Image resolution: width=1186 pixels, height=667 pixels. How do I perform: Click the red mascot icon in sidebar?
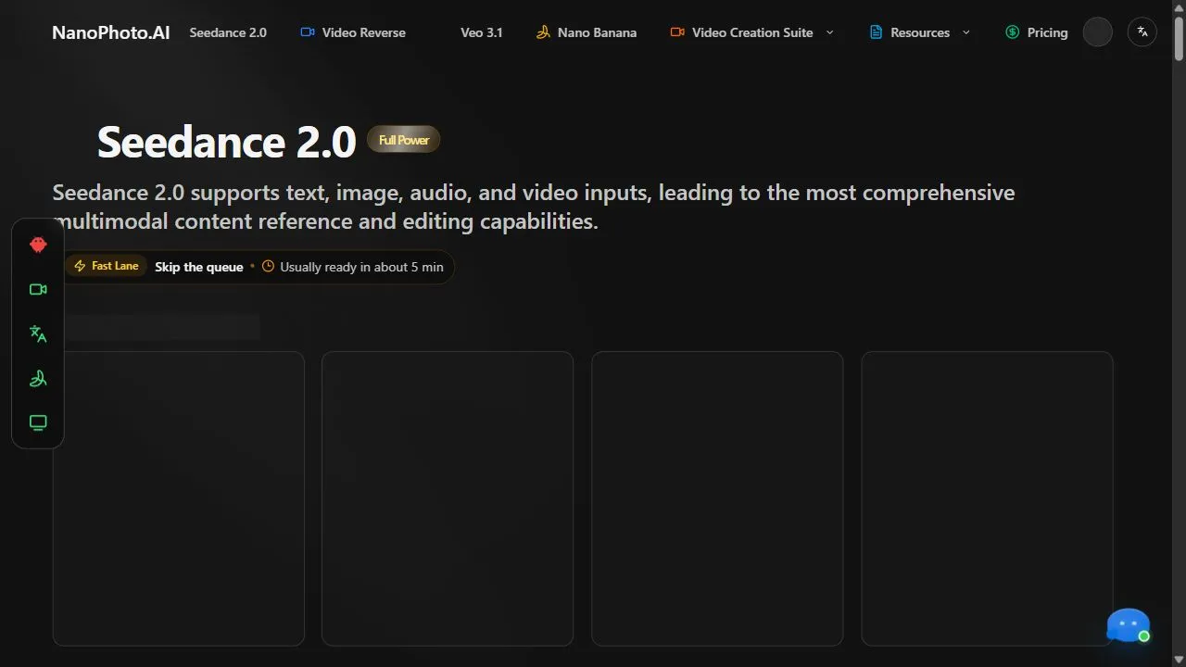tap(38, 245)
